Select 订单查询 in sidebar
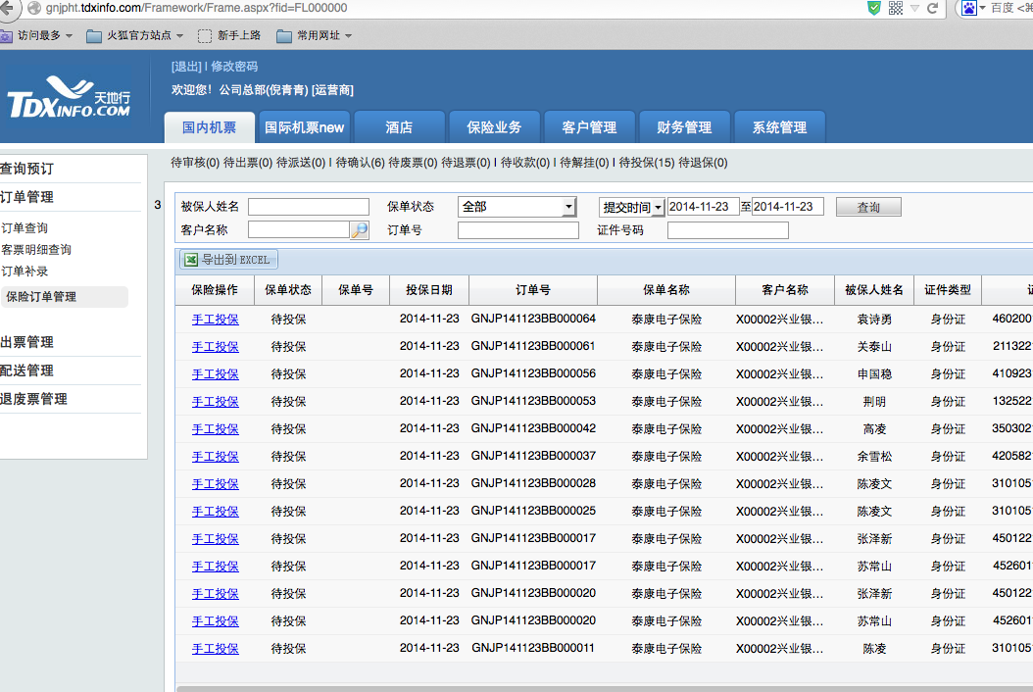This screenshot has height=692, width=1033. (x=25, y=228)
